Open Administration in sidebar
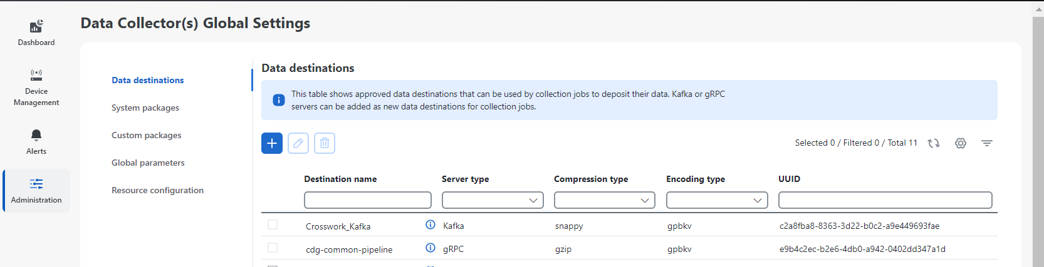 pos(36,190)
